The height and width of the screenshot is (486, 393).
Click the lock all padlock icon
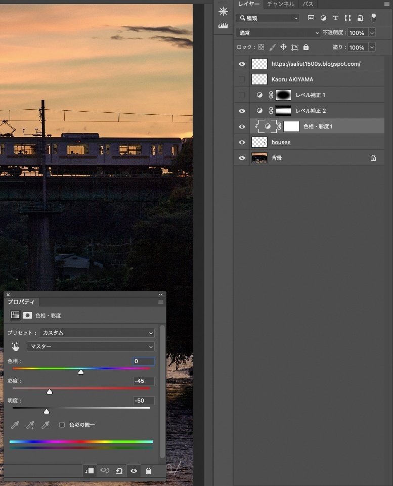coord(306,47)
